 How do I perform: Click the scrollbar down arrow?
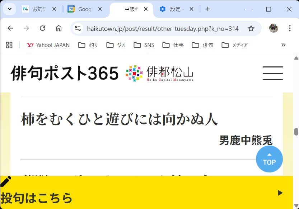tap(296, 205)
